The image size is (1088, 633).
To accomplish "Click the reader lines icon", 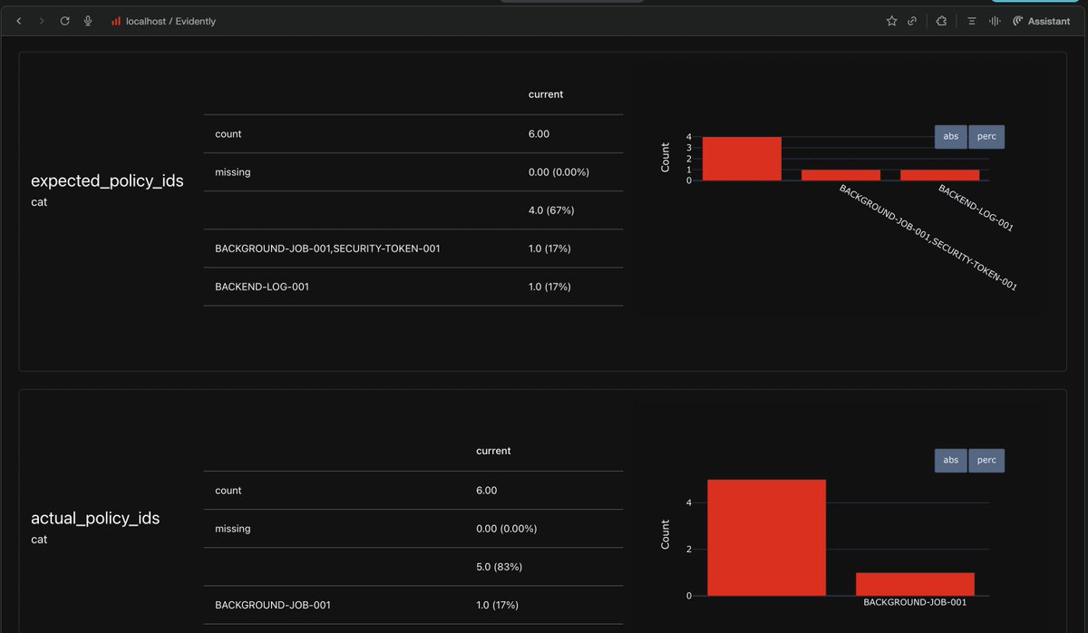I will point(971,21).
